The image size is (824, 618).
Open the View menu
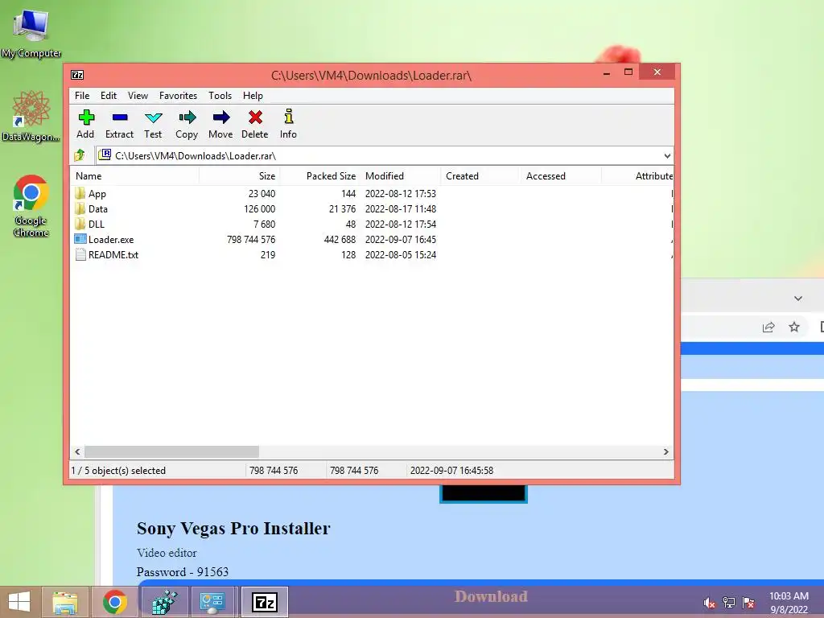click(138, 96)
